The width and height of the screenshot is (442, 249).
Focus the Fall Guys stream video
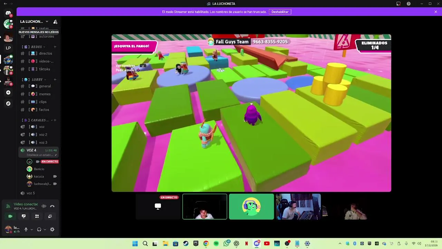tap(251, 113)
